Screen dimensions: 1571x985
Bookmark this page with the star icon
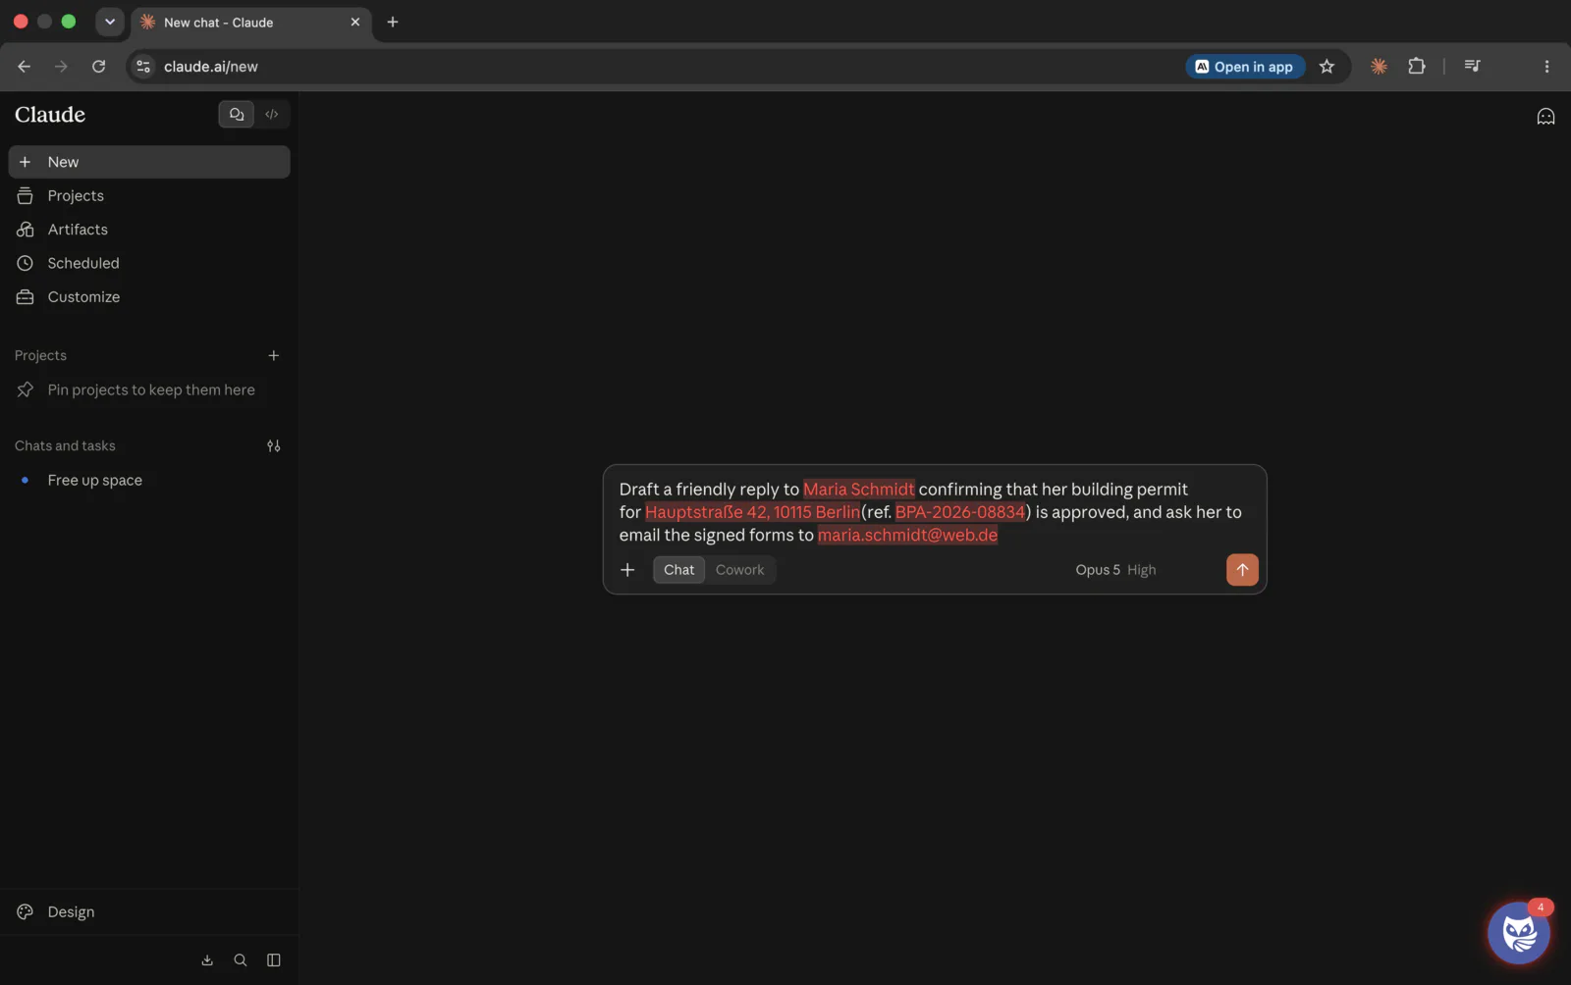point(1327,67)
